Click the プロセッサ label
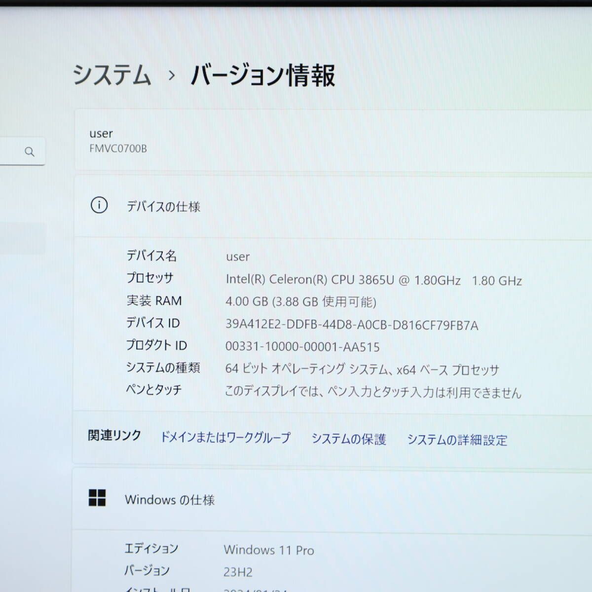This screenshot has height=592, width=592. 150,278
